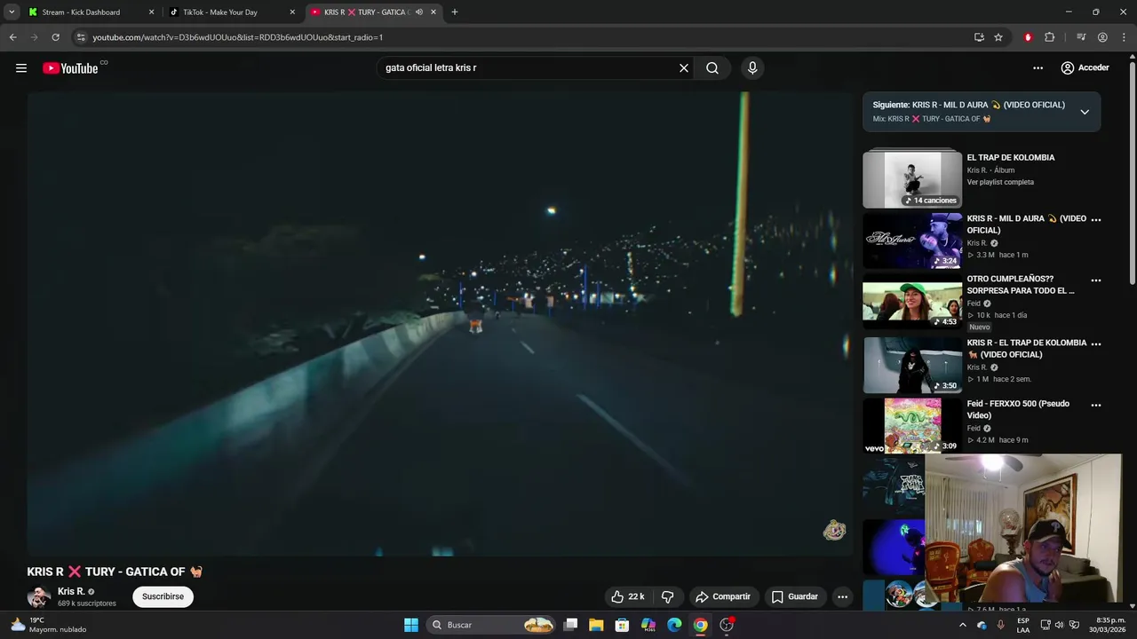Open options for MIL D AURA video
Image resolution: width=1137 pixels, height=639 pixels.
[1096, 219]
